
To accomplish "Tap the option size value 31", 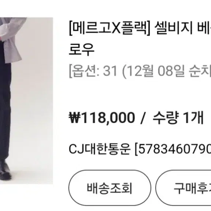I will point(110,71).
